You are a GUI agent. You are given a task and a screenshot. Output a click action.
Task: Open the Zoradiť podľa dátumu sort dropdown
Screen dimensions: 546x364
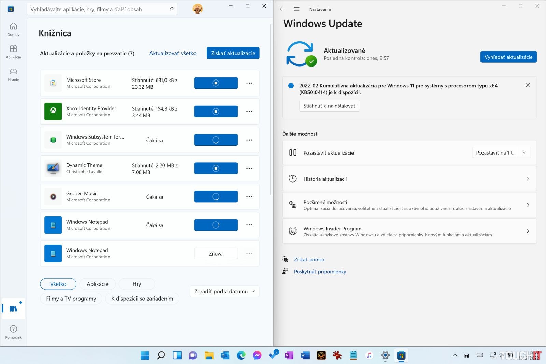[x=225, y=291]
